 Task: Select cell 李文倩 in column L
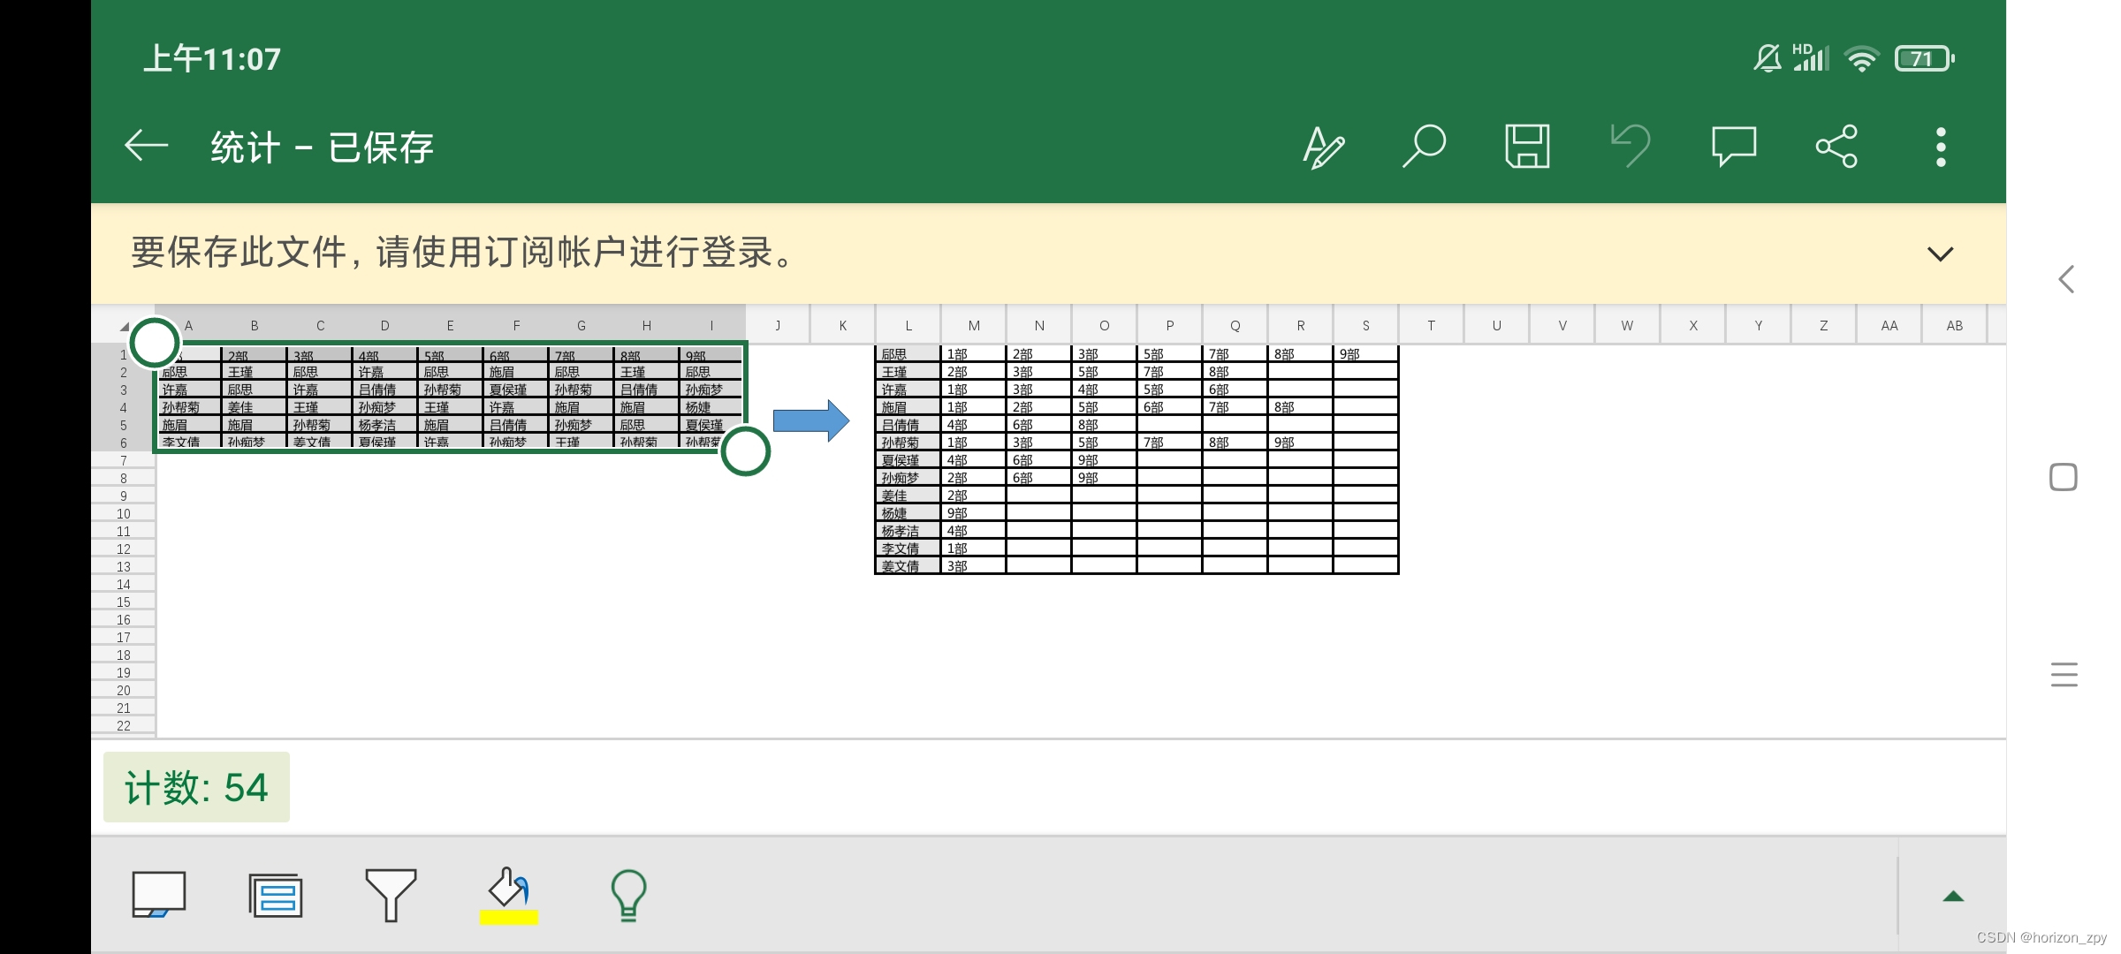(x=908, y=549)
